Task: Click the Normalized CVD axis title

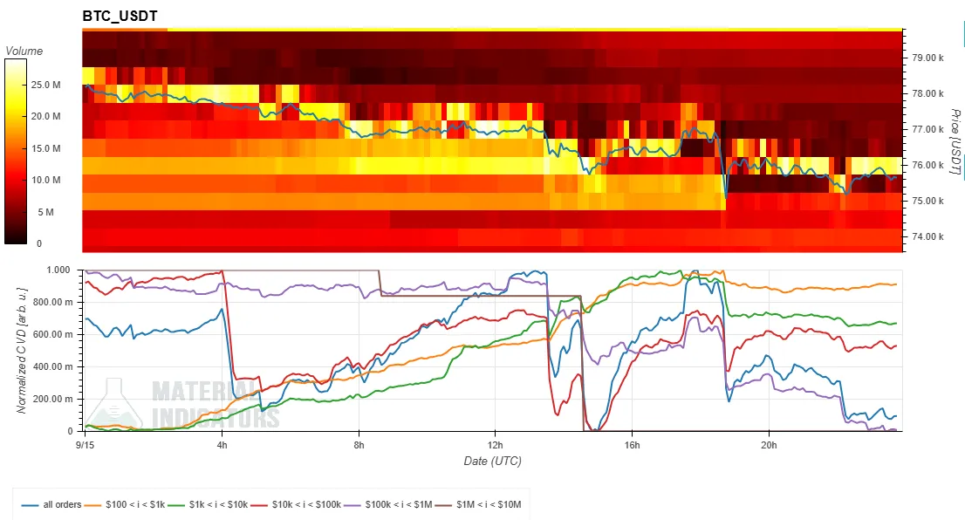Action: [x=22, y=350]
